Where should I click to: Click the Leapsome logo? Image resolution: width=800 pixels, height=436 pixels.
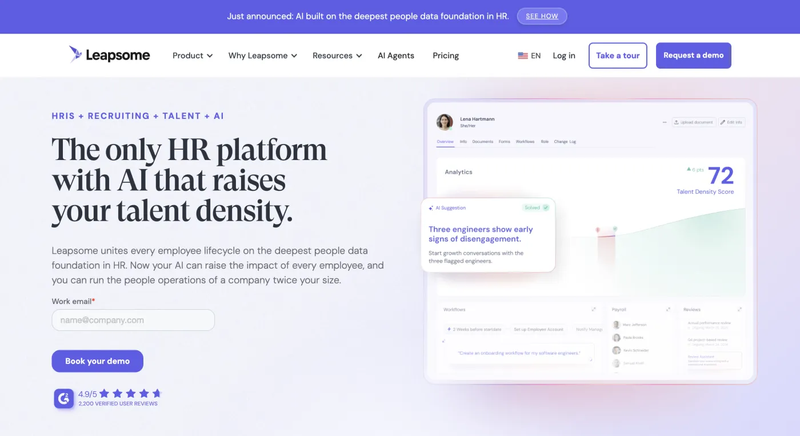click(109, 55)
